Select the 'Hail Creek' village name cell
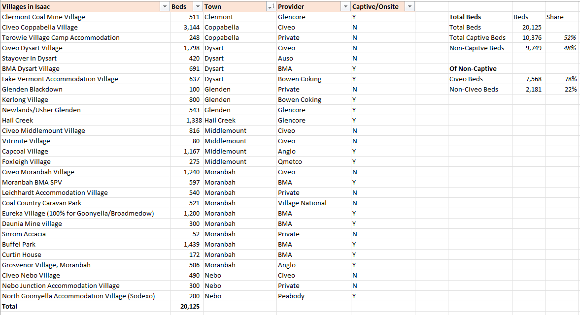This screenshot has width=580, height=315. click(x=85, y=121)
